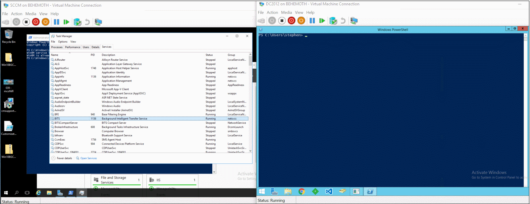Screen dimensions: 530x204
Task: Select the Audiosrv service row
Action: [149, 106]
